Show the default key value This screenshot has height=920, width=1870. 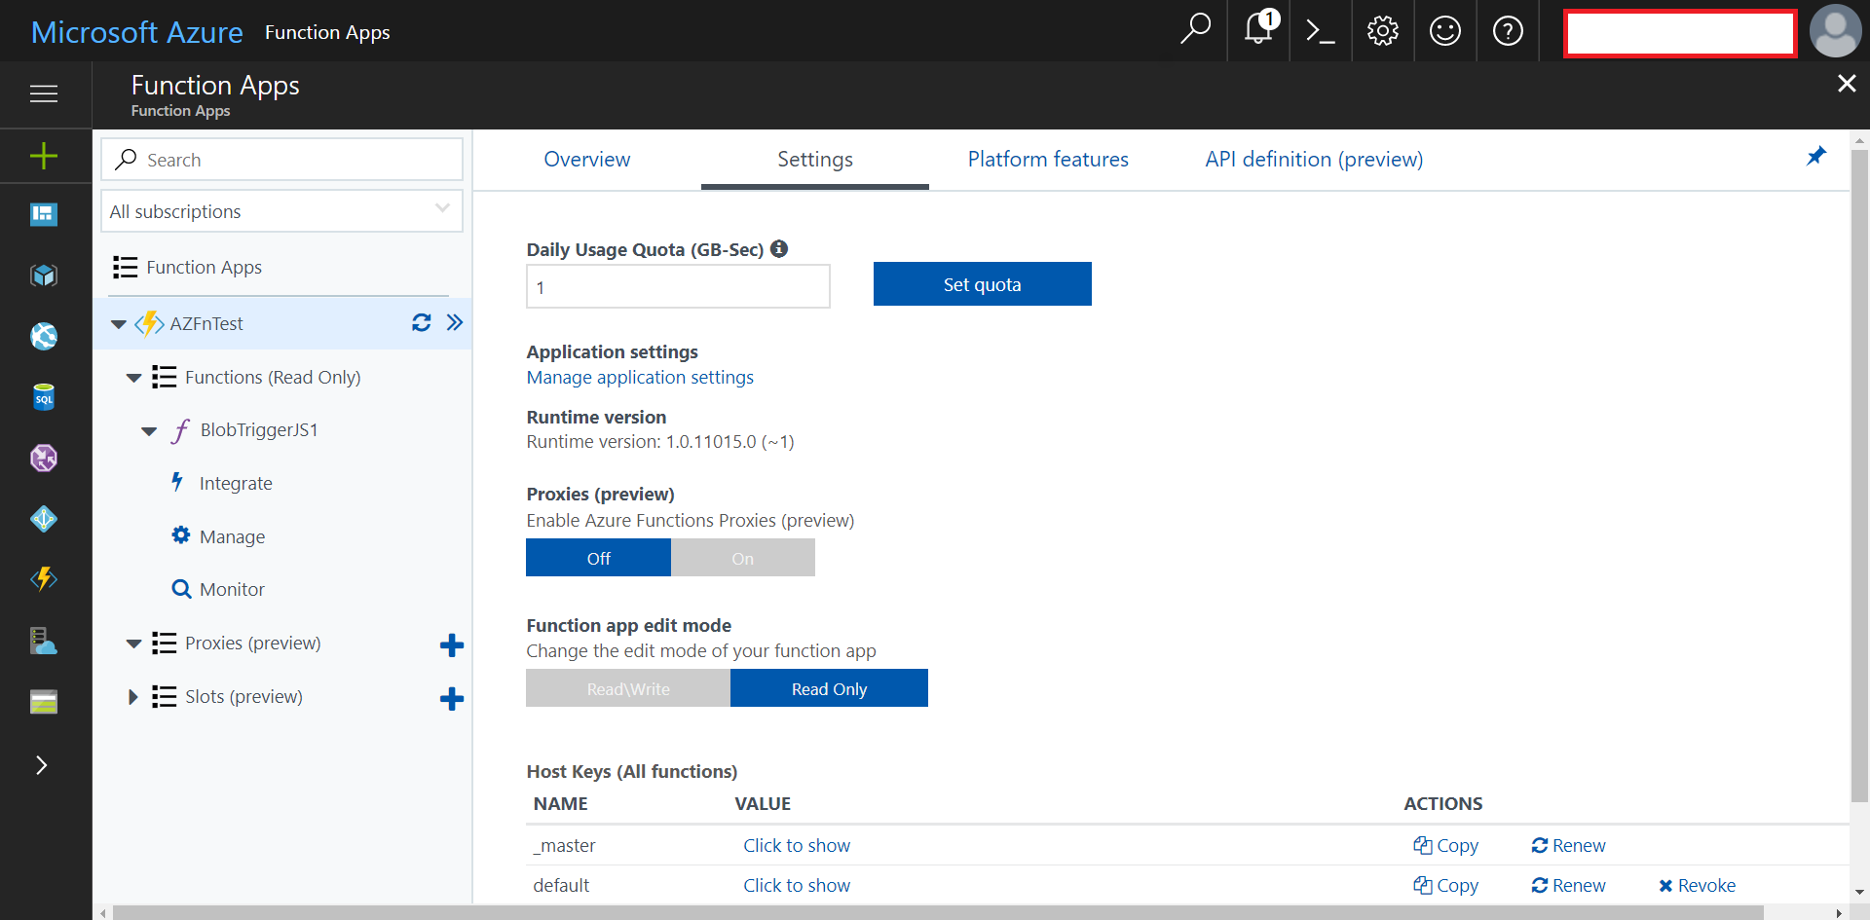(x=797, y=885)
